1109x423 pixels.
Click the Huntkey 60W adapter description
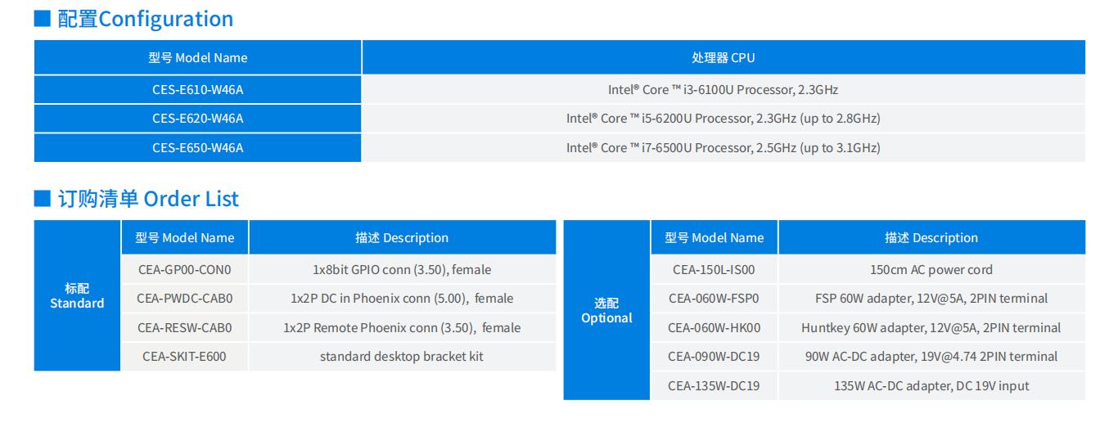931,328
